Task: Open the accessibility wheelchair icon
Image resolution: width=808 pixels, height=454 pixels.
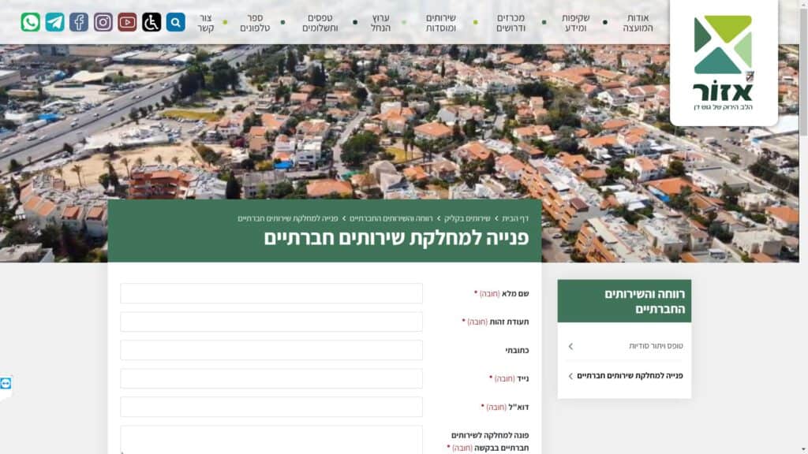Action: tap(151, 22)
